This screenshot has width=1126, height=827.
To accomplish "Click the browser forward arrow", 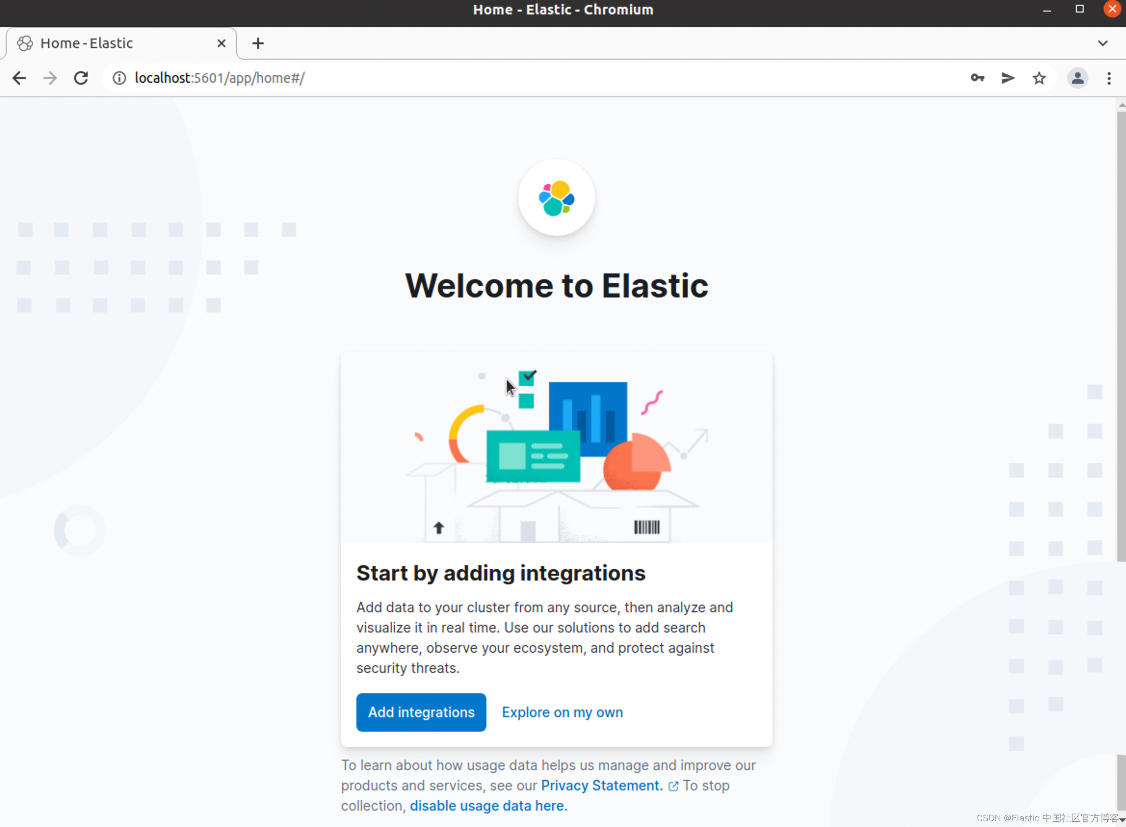I will point(50,78).
